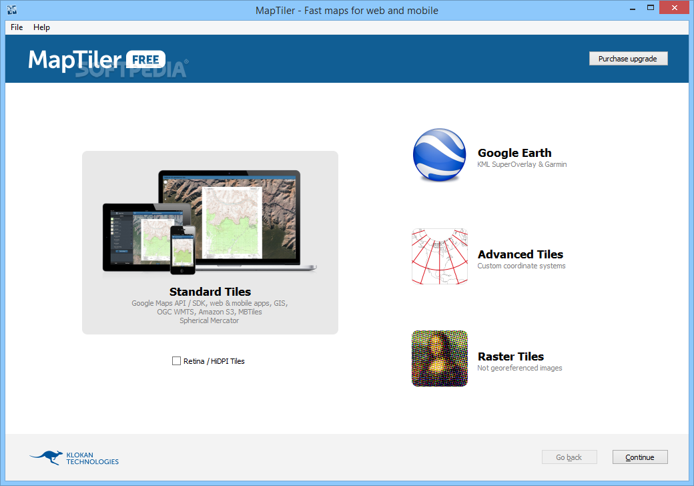Select the Advanced Tiles polar grid icon

click(440, 256)
